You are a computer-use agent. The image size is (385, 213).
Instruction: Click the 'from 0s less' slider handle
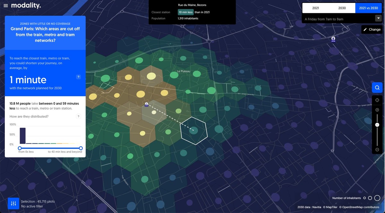coord(20,148)
